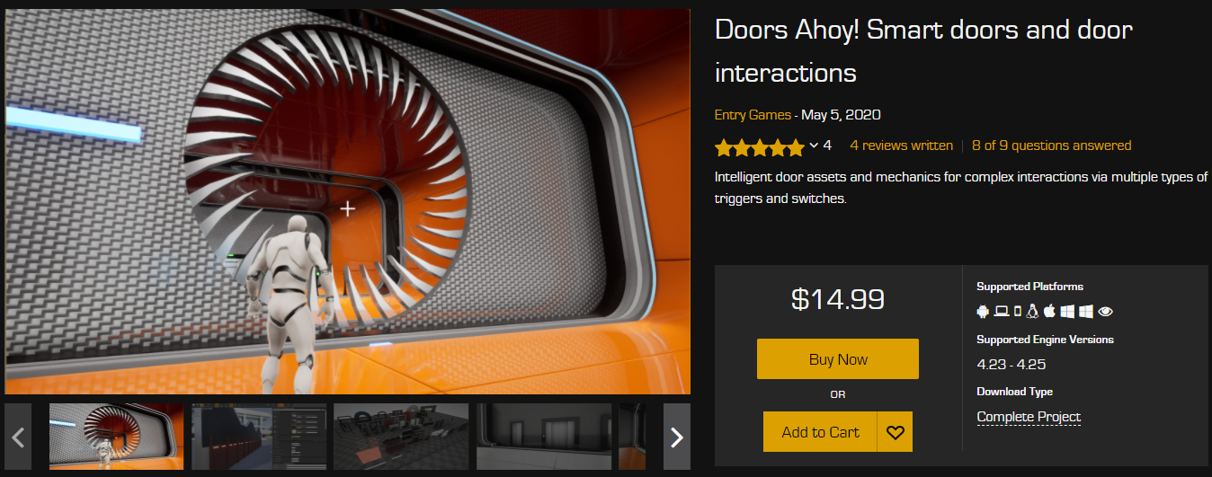Open the 4 reviews written tab link
Viewport: 1212px width, 477px height.
(901, 146)
